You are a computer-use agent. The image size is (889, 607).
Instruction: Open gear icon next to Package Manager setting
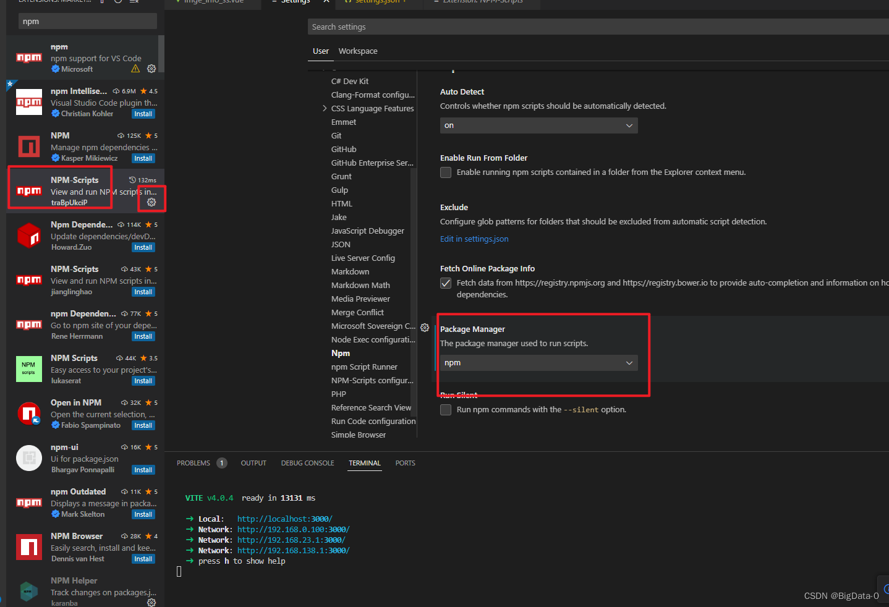point(425,328)
